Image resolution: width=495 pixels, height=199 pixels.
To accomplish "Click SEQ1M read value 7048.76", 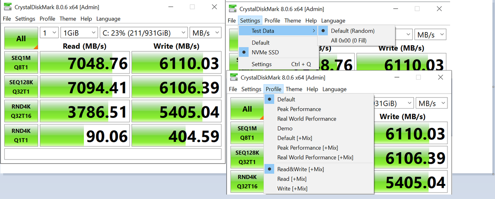I will click(85, 63).
